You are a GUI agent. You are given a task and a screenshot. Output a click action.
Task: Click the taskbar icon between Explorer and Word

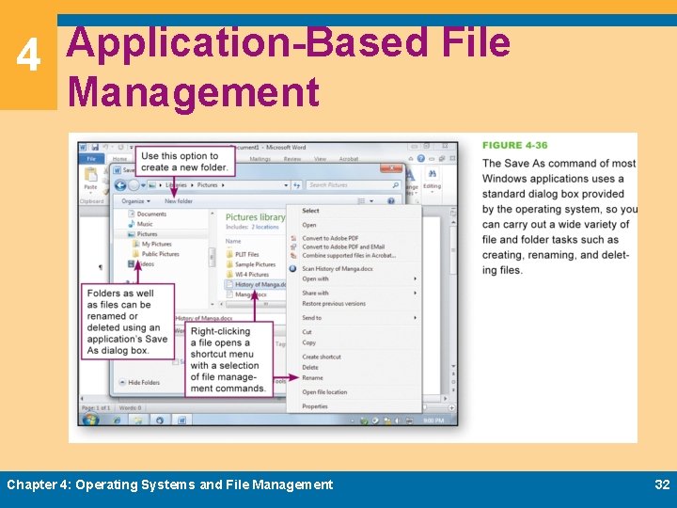point(160,420)
